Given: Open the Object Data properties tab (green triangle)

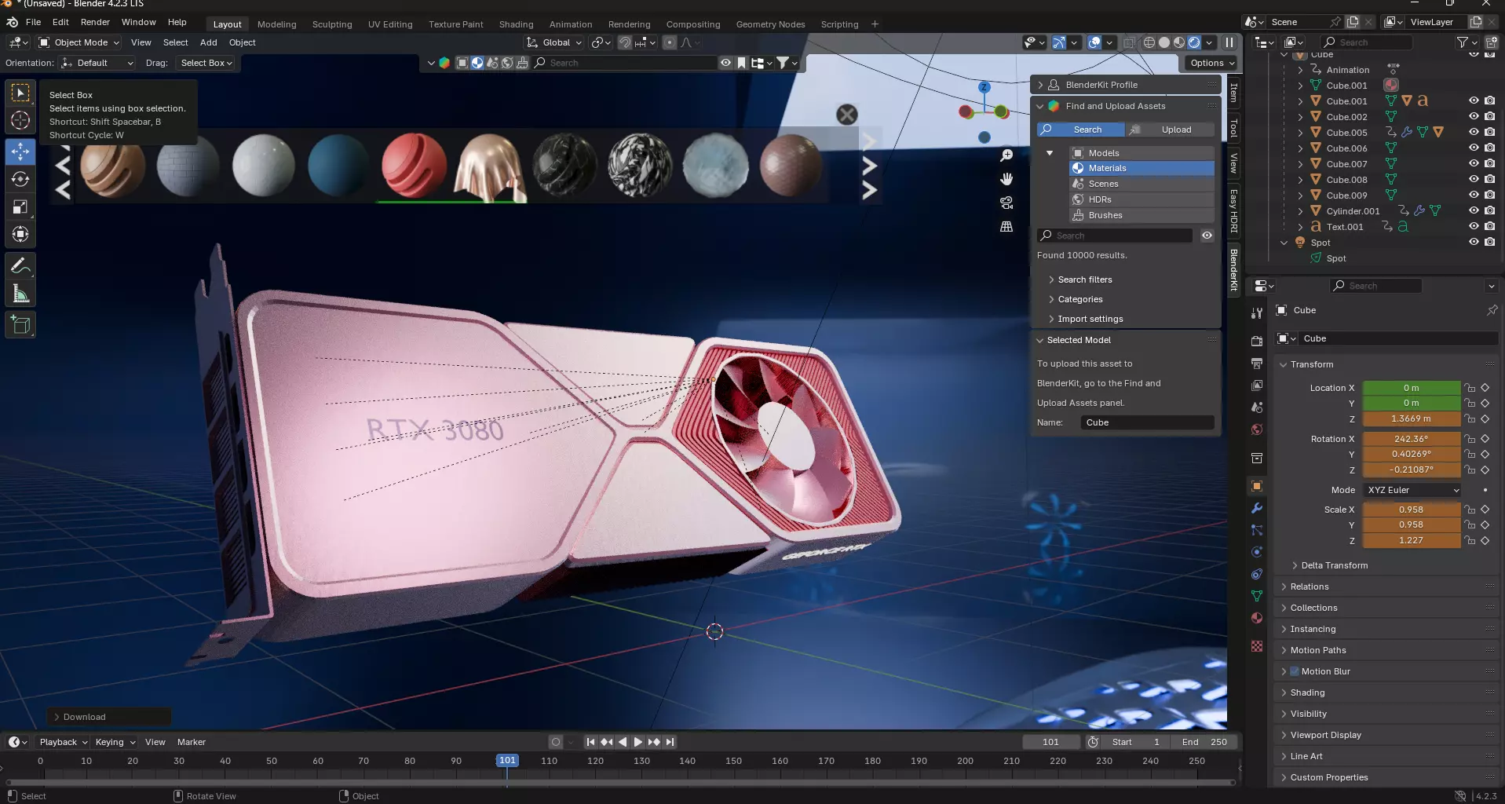Looking at the screenshot, I should [1257, 596].
